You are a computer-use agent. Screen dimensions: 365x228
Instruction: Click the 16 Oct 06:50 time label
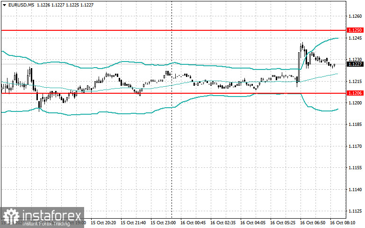[x=312, y=223]
